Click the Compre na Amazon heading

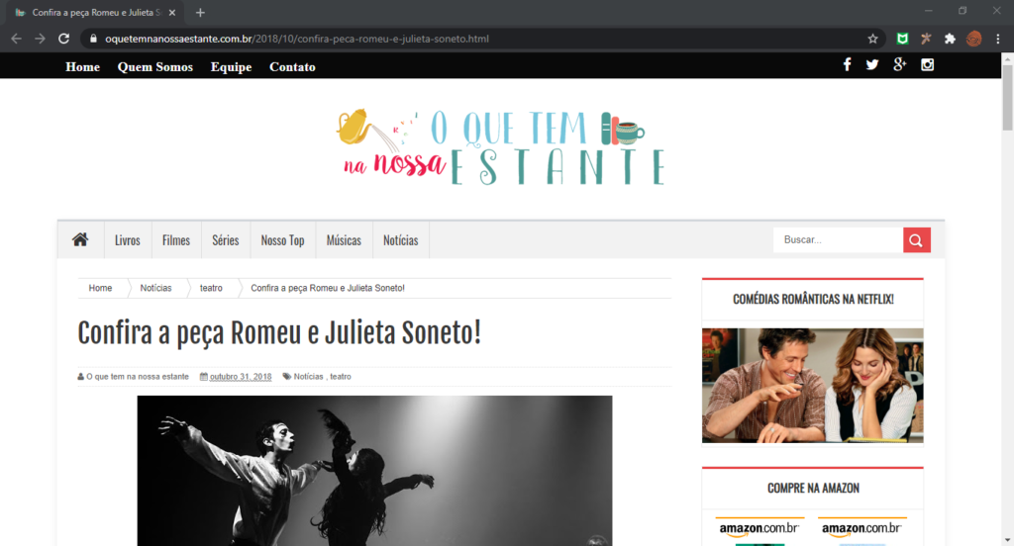813,489
